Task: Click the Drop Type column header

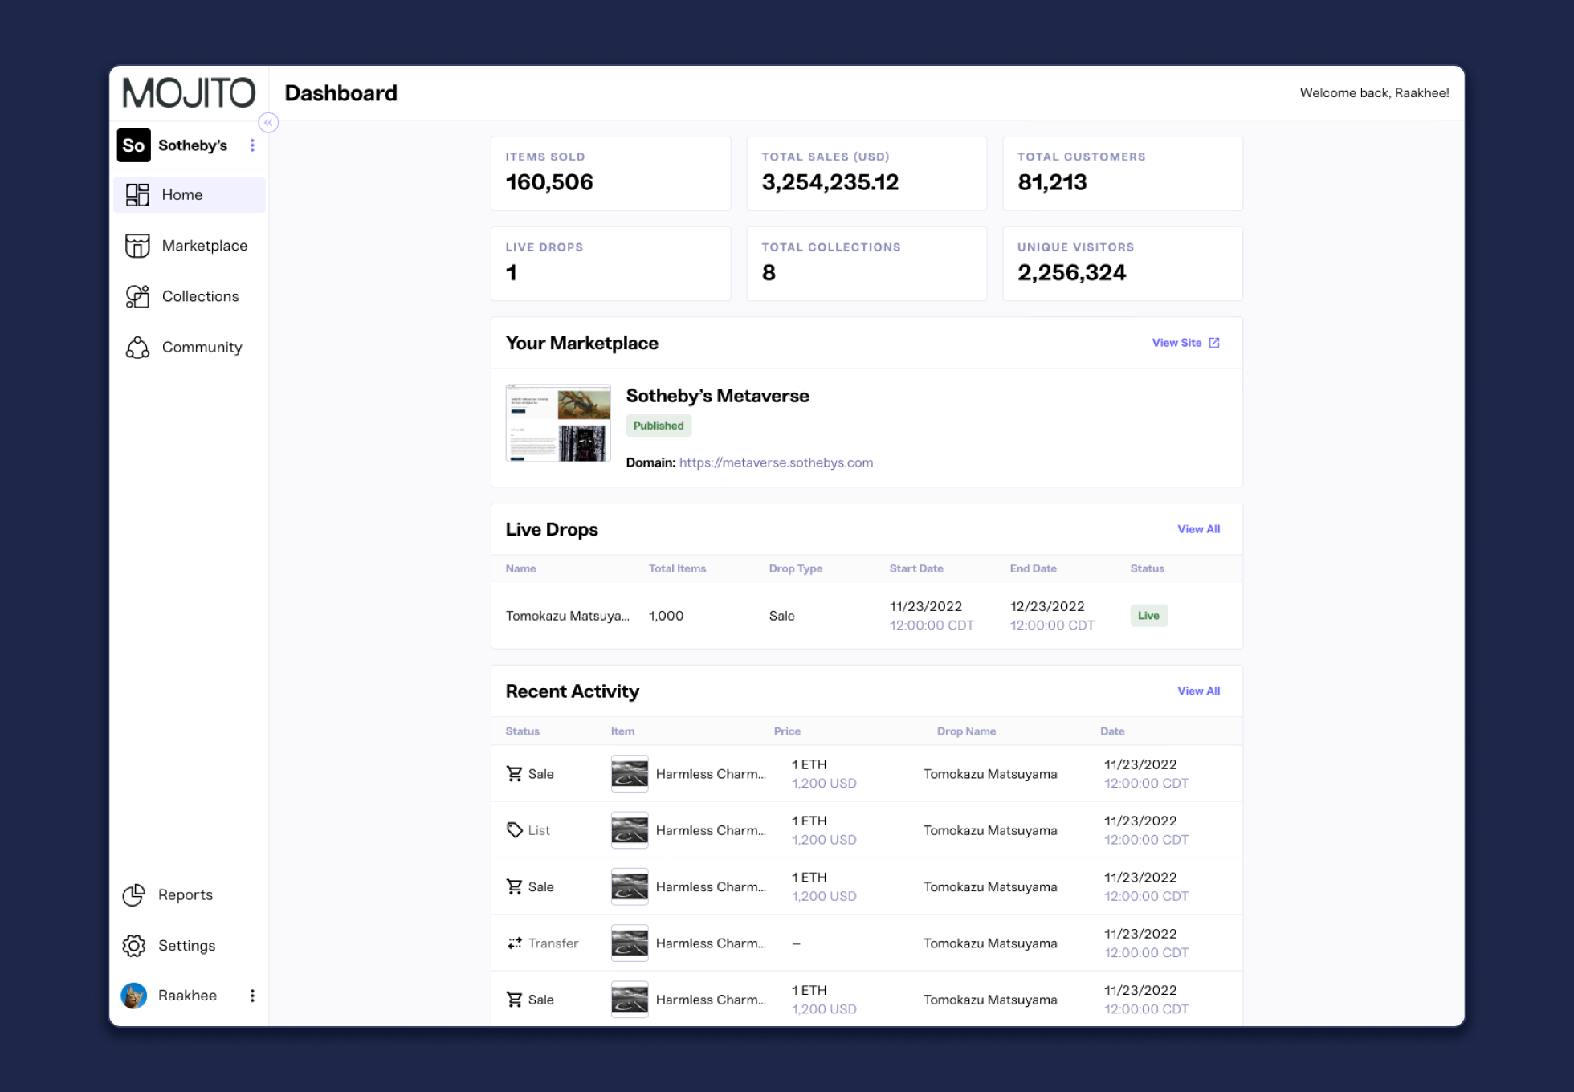Action: (x=795, y=568)
